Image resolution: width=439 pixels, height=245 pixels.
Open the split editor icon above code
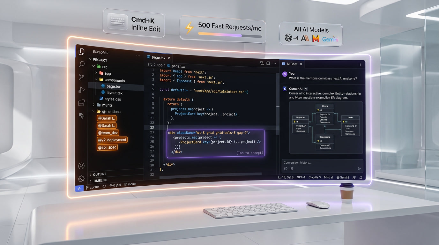point(268,63)
